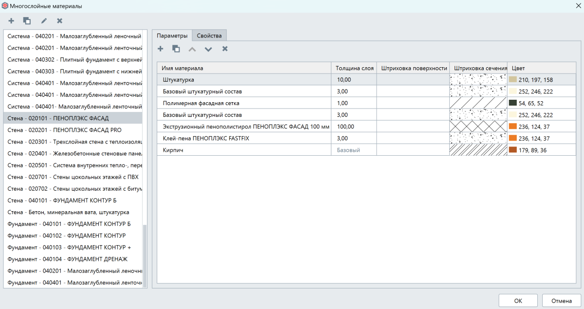Move selected layer down with arrow icon
Viewport: 584px width, 309px height.
208,49
